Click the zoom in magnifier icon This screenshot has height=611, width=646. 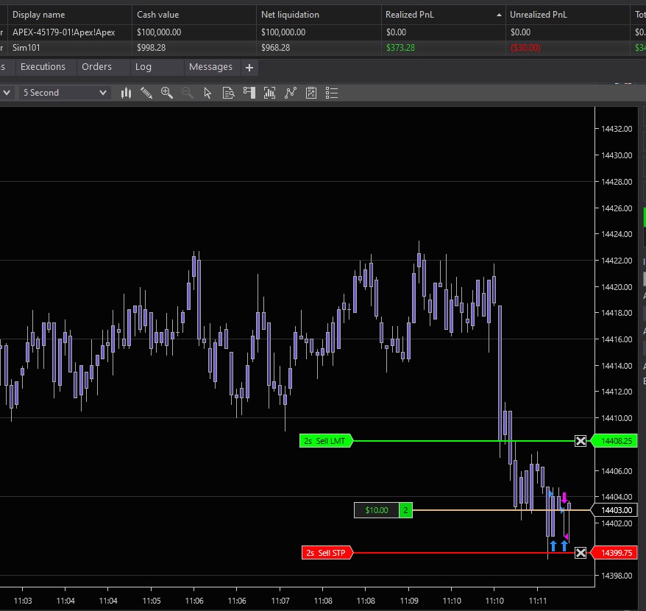[167, 93]
